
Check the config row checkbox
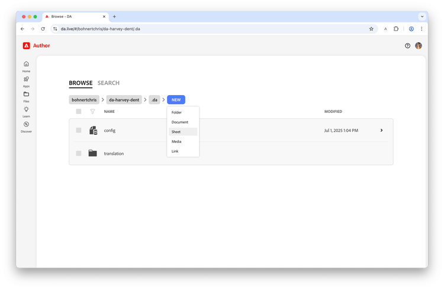point(79,131)
